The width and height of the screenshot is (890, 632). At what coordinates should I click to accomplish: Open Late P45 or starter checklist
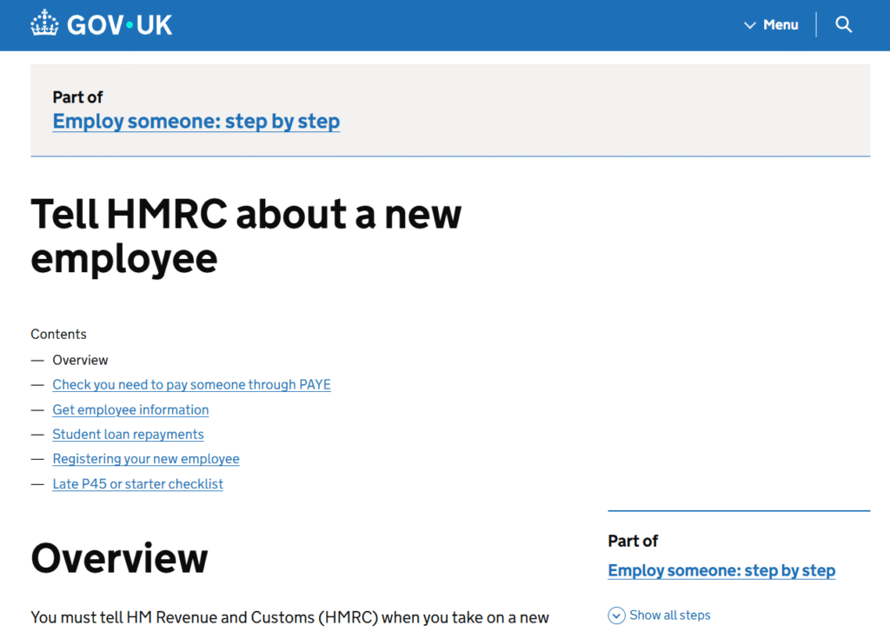point(137,483)
